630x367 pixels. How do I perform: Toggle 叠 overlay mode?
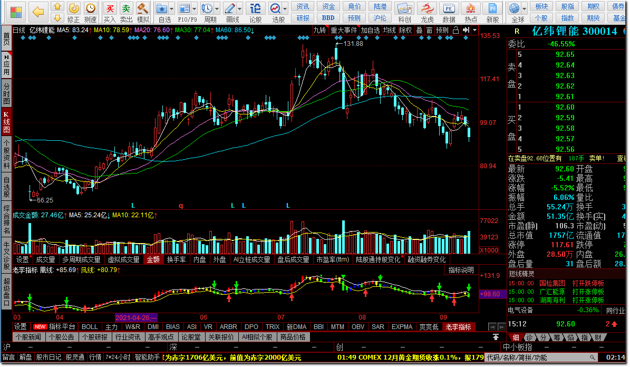tap(419, 30)
